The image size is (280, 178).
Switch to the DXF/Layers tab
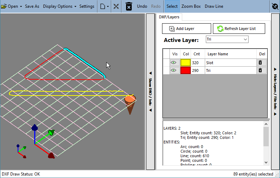point(169,17)
